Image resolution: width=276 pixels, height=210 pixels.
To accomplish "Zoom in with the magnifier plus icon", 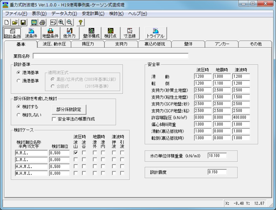I will tap(61, 22).
